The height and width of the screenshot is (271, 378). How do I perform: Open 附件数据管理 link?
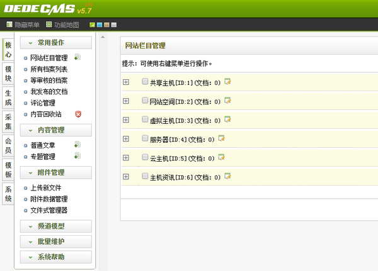point(49,199)
